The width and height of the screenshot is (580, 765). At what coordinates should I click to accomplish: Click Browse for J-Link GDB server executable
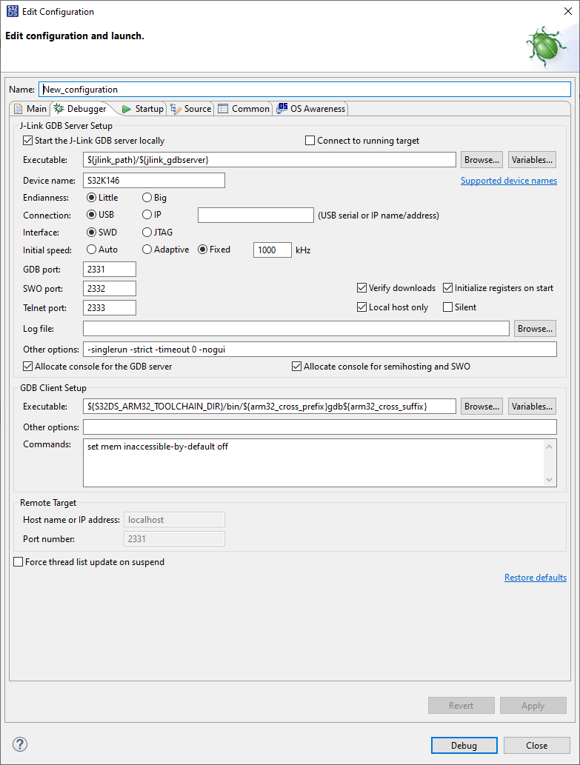481,159
